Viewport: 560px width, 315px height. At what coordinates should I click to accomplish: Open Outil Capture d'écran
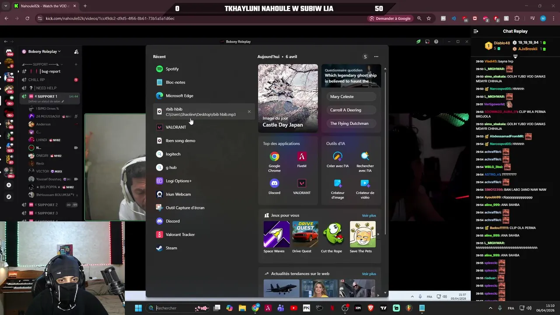pos(203,208)
